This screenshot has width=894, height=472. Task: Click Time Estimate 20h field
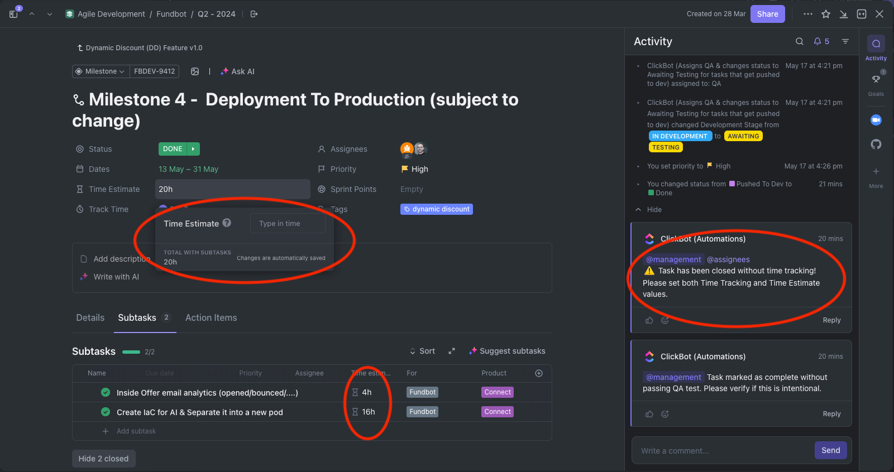(x=233, y=189)
